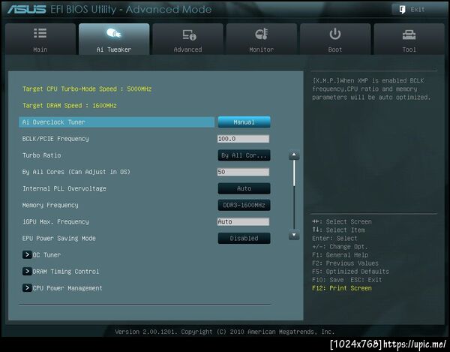Image resolution: width=450 pixels, height=352 pixels.
Task: Click iGPU Max. Frequency input field
Action: click(x=243, y=221)
